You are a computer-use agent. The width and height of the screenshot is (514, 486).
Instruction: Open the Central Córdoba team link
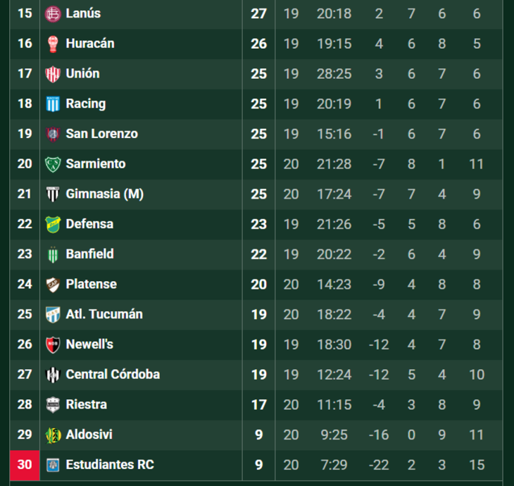coord(113,375)
